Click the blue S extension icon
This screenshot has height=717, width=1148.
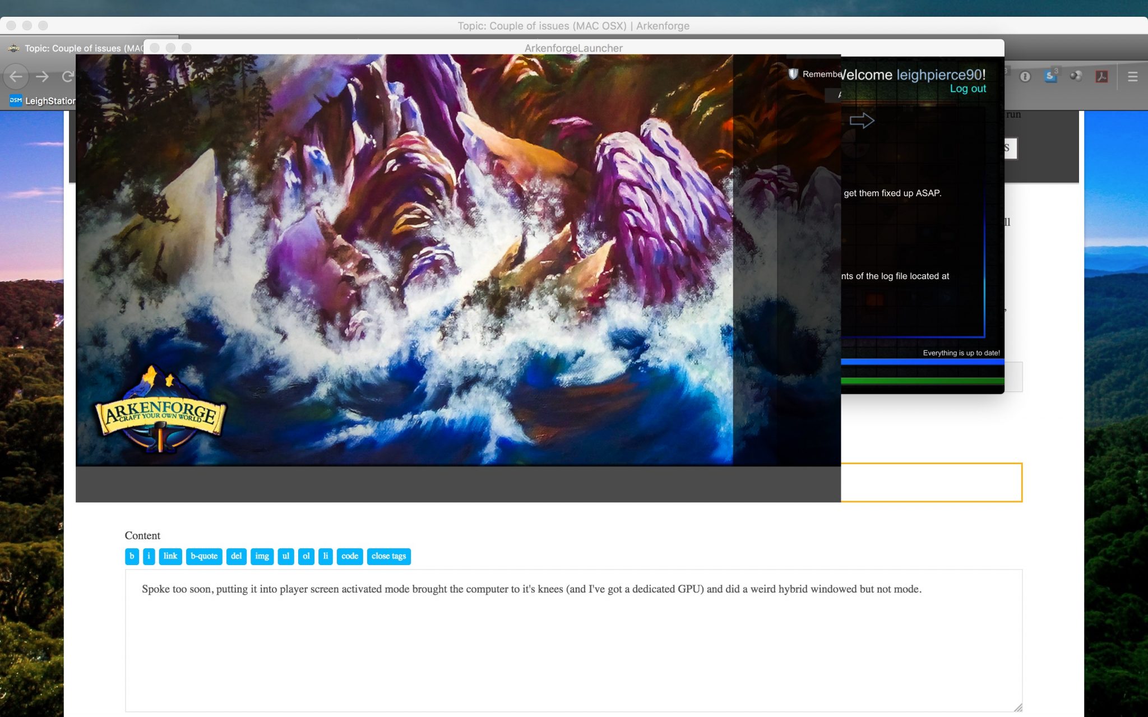coord(1050,77)
